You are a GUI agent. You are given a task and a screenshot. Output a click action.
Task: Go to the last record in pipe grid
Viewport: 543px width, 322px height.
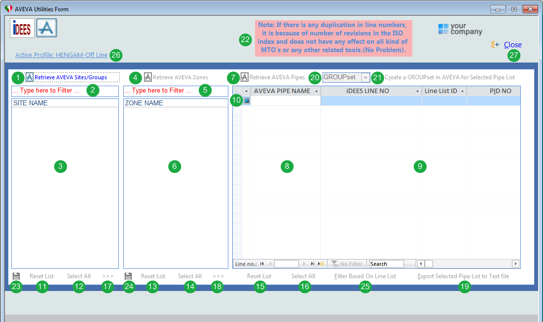coord(312,264)
